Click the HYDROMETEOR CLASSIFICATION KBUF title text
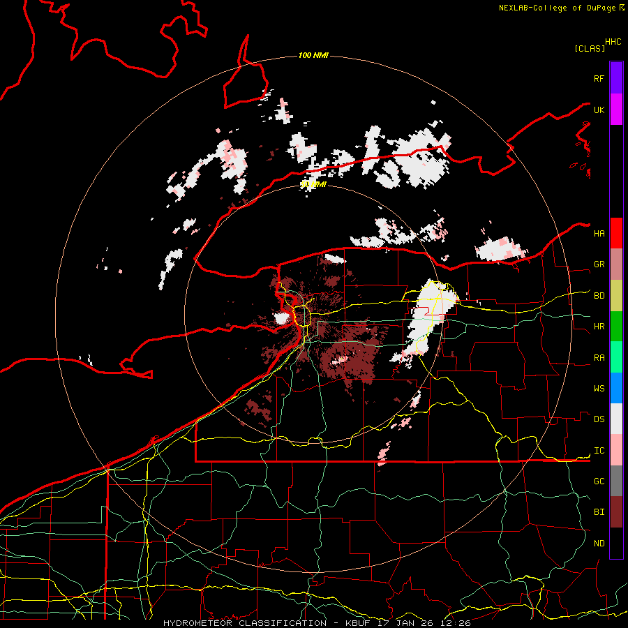The width and height of the screenshot is (628, 628). (x=317, y=623)
